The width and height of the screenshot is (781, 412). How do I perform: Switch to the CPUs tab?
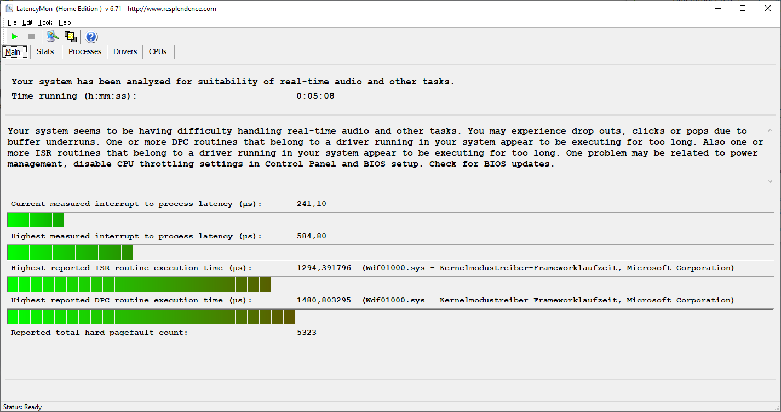coord(158,51)
